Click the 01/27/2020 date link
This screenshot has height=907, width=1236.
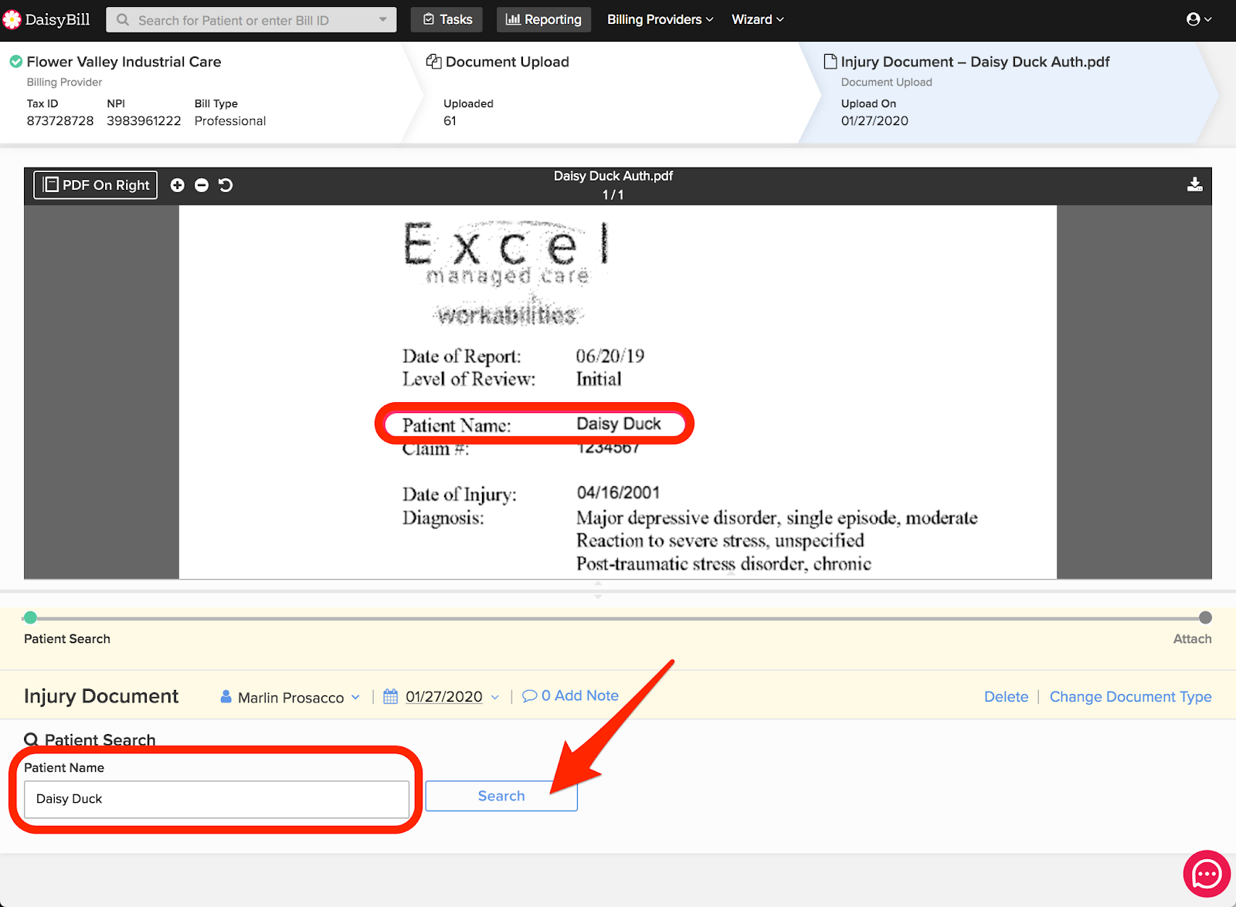[x=444, y=696]
